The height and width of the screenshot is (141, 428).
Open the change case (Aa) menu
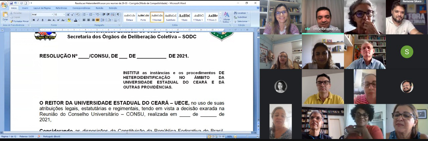tap(63, 20)
